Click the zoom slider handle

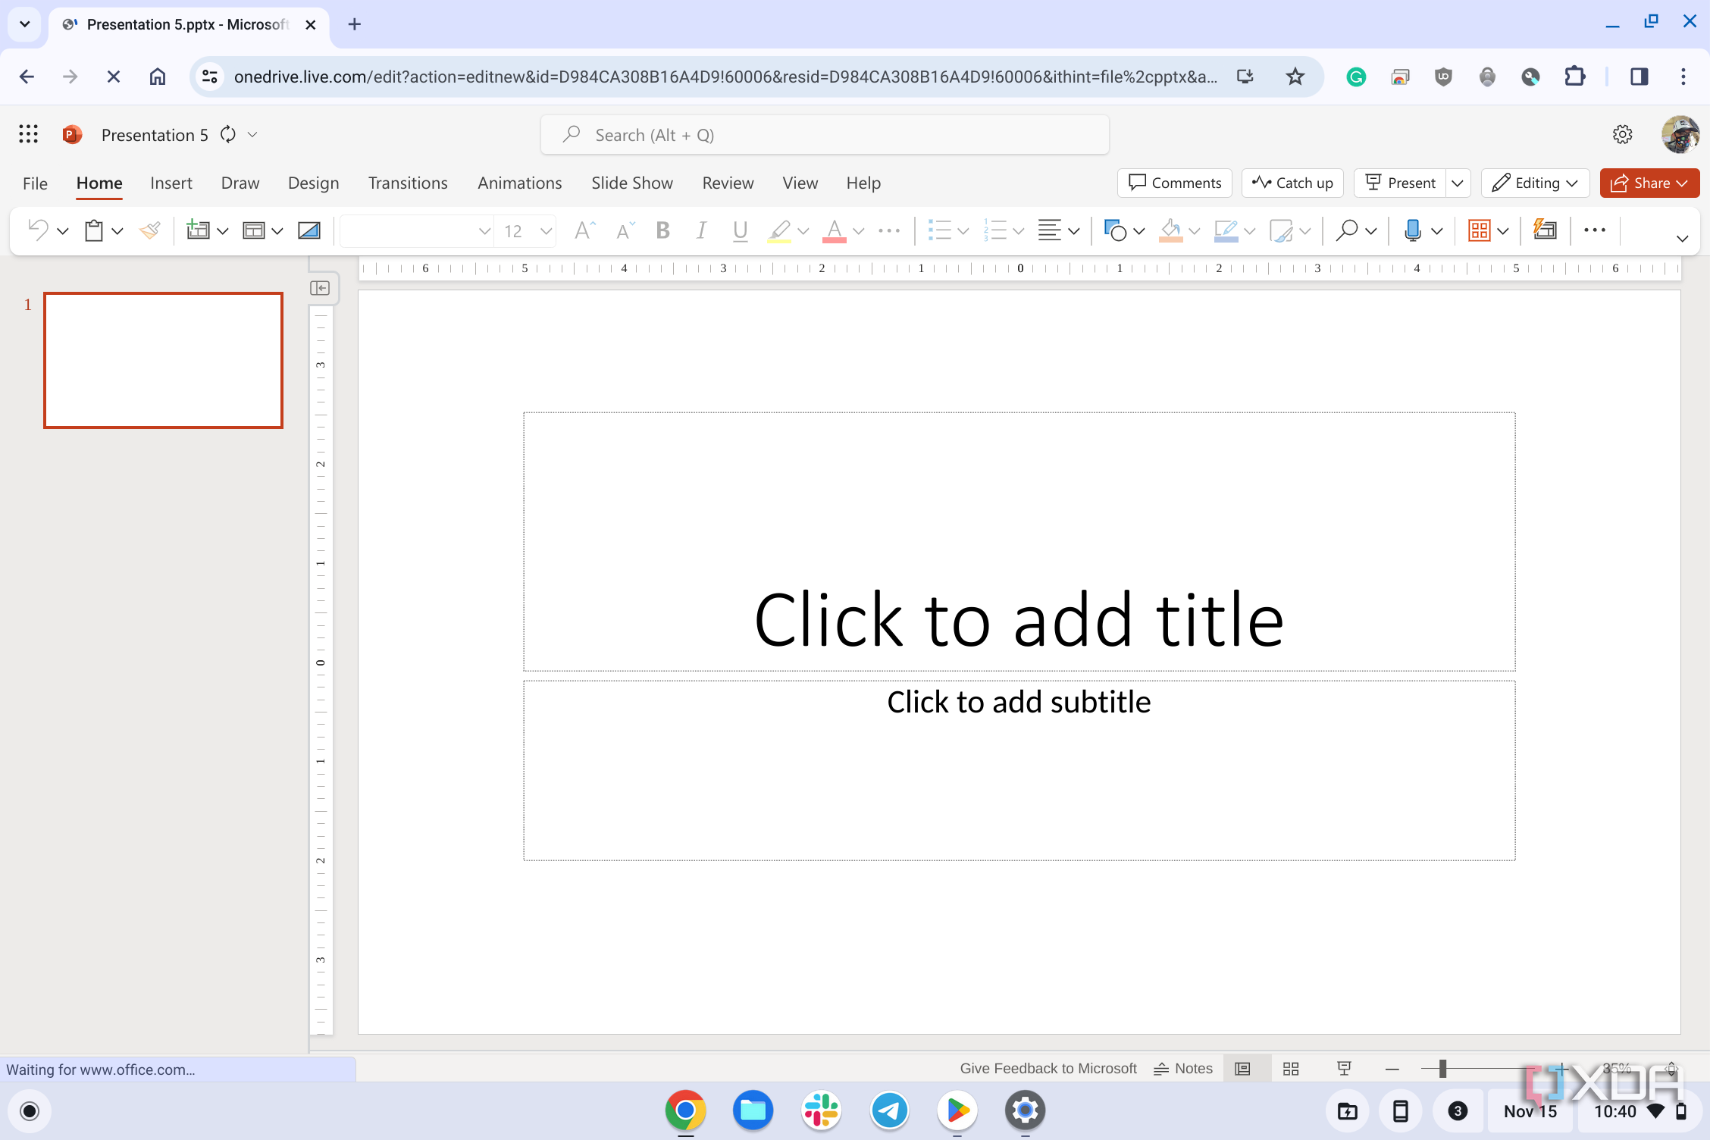pos(1442,1069)
